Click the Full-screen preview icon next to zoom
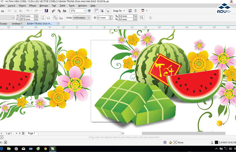This screenshot has height=152, width=236. click(x=89, y=11)
